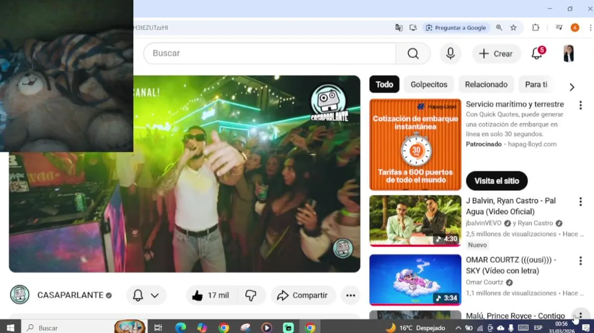Click Visita el sitio ad button
The height and width of the screenshot is (333, 594).
pyautogui.click(x=497, y=181)
